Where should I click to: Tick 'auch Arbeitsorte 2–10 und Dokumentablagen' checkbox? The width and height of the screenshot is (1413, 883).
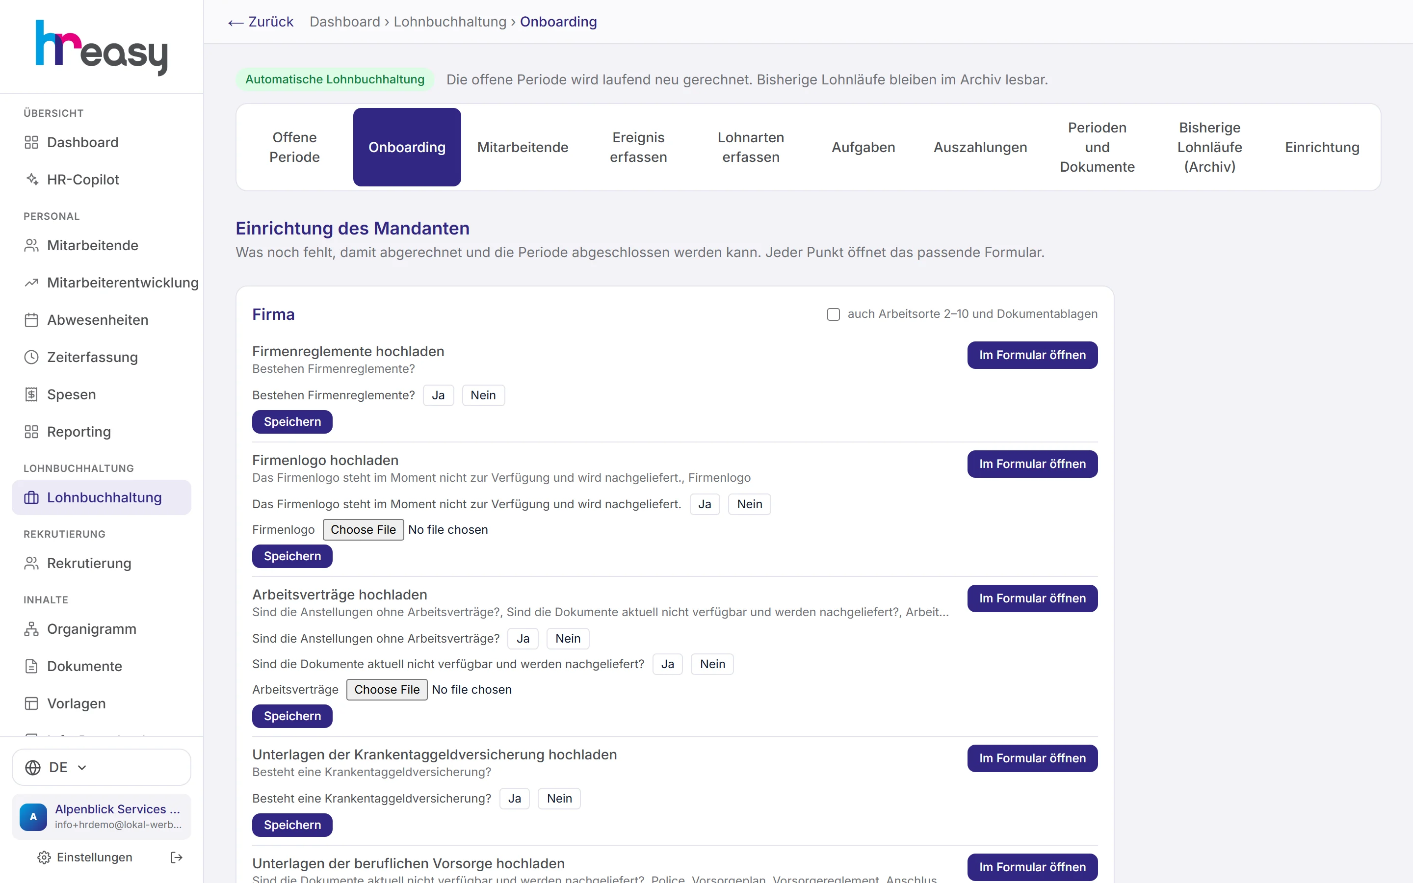click(x=833, y=314)
